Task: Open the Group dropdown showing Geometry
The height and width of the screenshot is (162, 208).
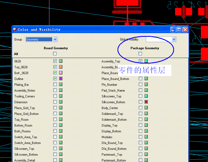Action: (41, 39)
